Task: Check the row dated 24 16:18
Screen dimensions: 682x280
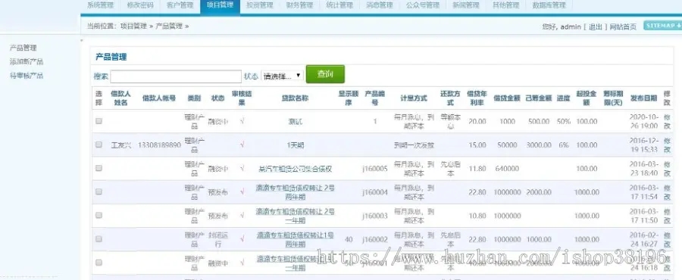Action: [99, 263]
